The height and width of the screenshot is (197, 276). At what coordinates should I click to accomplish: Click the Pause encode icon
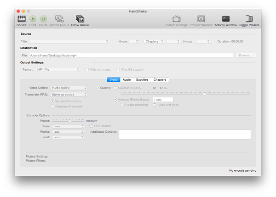coord(43,19)
